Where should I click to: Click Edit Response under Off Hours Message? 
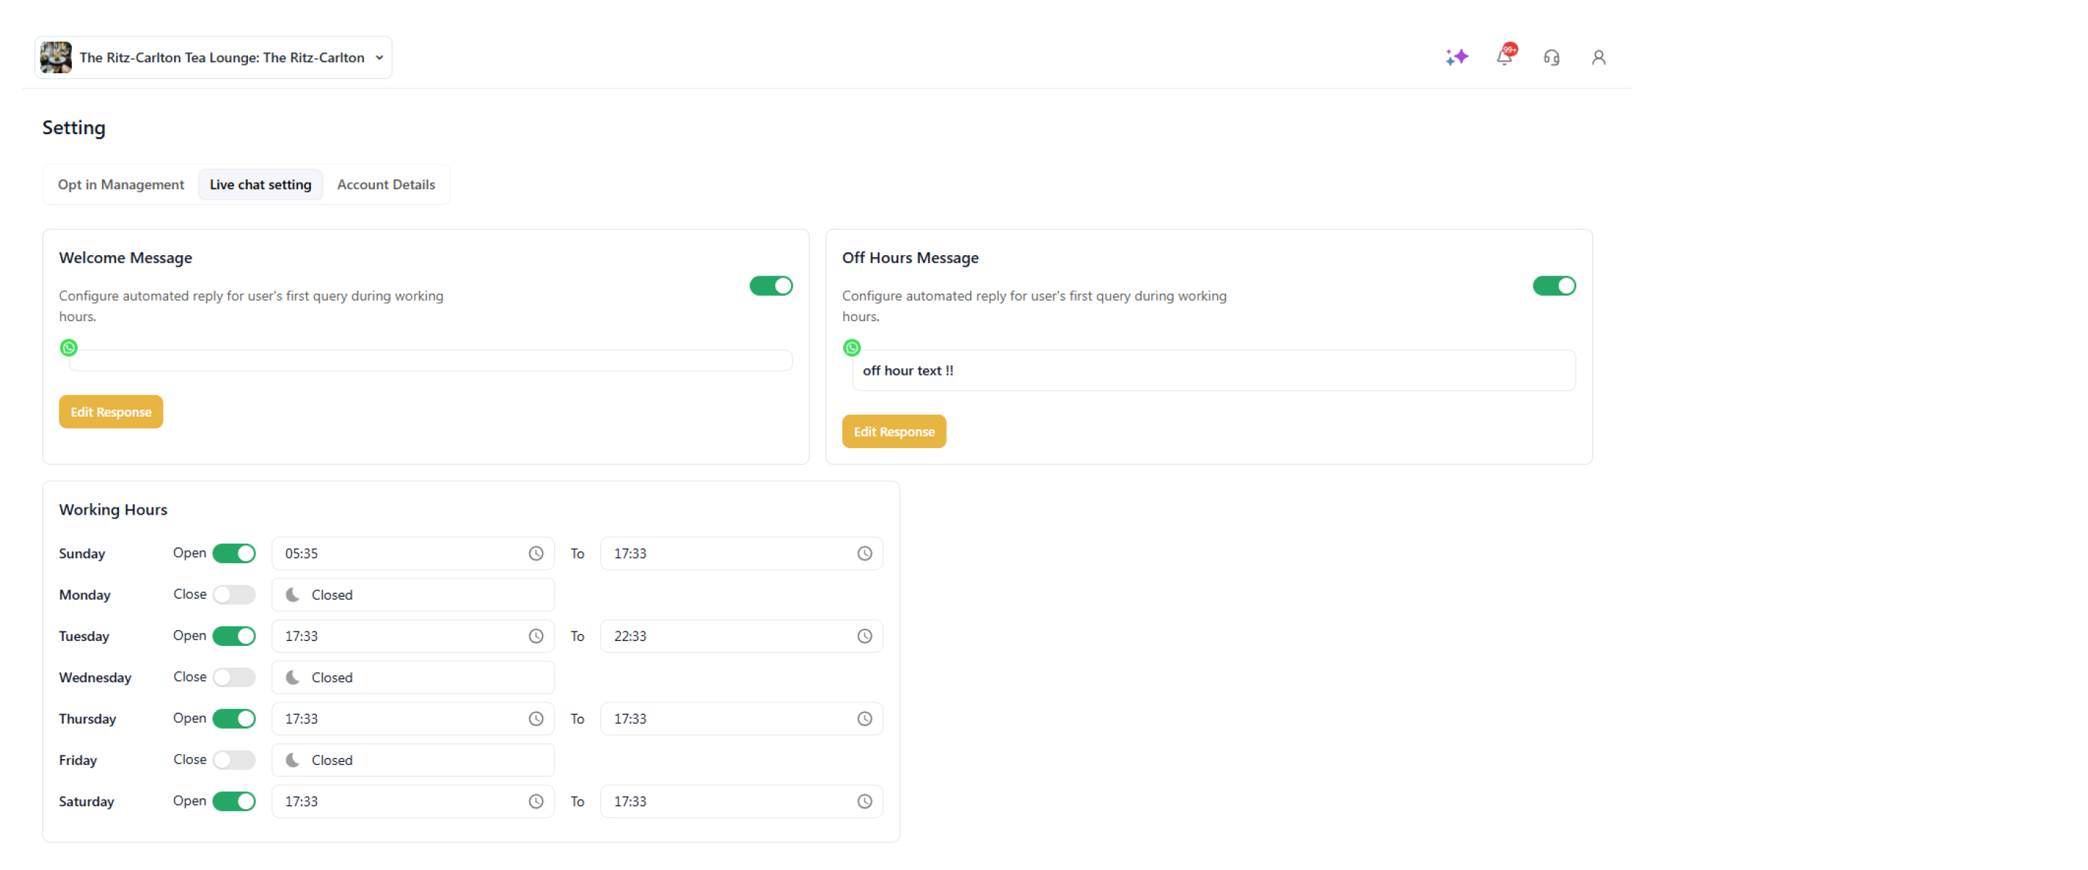coord(894,432)
